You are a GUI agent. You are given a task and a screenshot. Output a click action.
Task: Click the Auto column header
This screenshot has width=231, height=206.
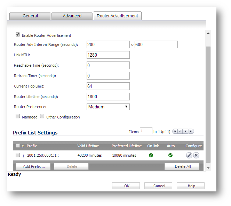pyautogui.click(x=171, y=146)
